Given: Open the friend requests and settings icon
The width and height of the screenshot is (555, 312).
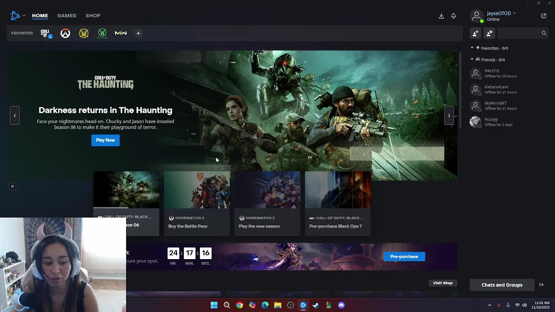Looking at the screenshot, I should point(490,33).
